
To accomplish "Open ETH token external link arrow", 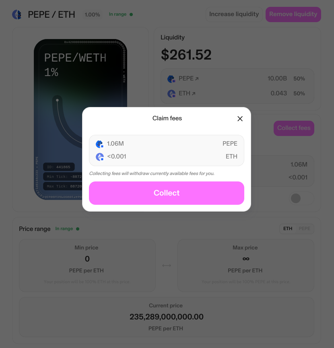I will click(194, 93).
